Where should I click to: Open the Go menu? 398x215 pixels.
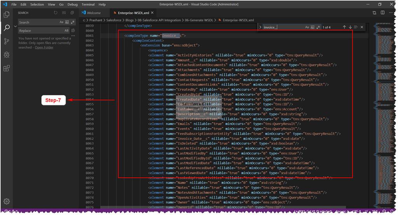(x=61, y=4)
